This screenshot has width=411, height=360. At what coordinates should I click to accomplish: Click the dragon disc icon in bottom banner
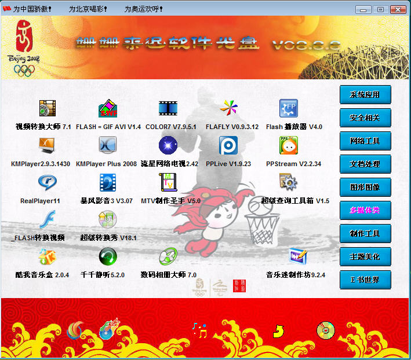[x=109, y=329]
